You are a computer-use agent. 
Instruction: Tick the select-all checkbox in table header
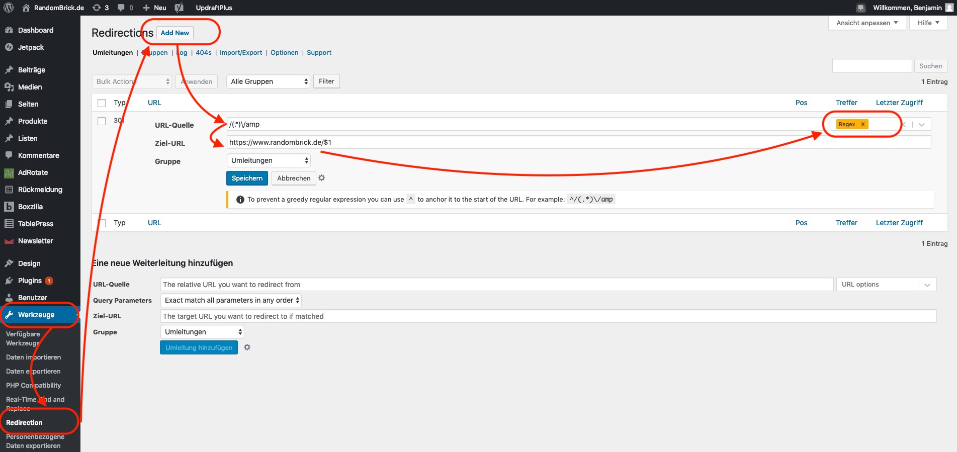pyautogui.click(x=102, y=103)
